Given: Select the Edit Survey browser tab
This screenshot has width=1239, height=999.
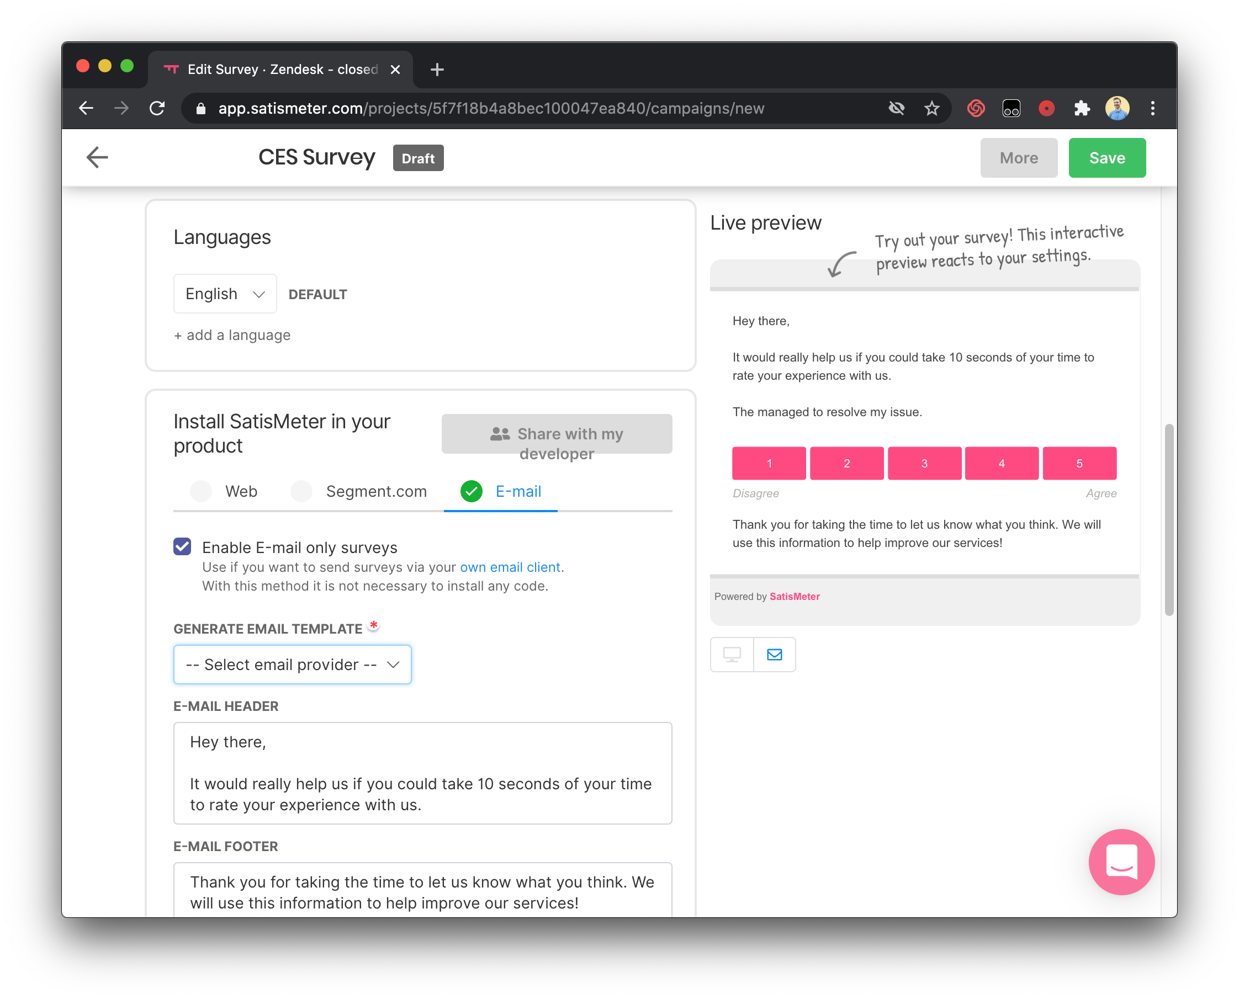Looking at the screenshot, I should pos(281,70).
